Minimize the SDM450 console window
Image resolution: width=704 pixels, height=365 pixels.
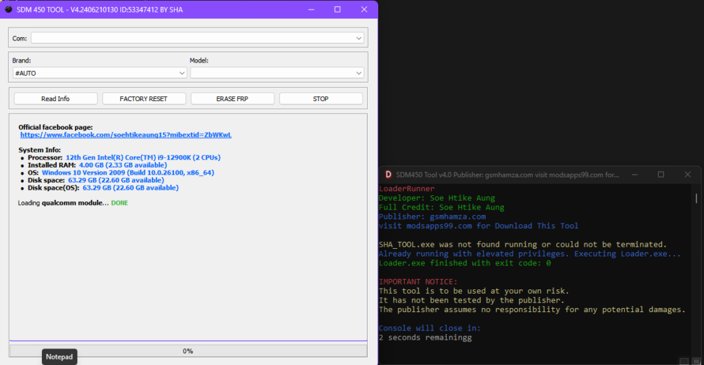(634, 175)
